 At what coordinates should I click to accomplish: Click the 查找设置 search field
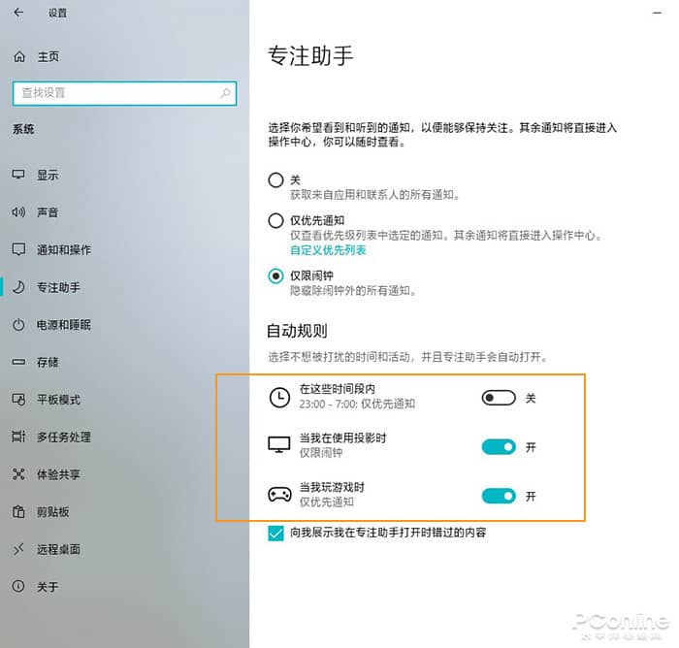pos(125,93)
